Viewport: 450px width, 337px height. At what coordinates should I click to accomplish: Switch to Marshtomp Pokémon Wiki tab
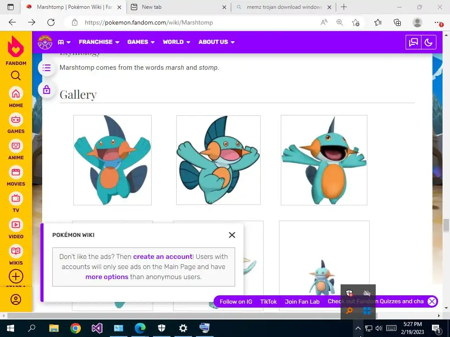[74, 7]
